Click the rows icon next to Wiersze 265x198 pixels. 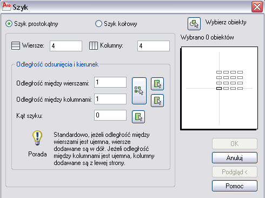click(16, 45)
